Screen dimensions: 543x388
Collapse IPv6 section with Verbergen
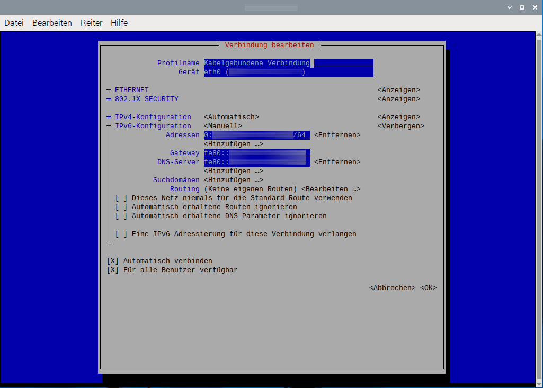[400, 126]
